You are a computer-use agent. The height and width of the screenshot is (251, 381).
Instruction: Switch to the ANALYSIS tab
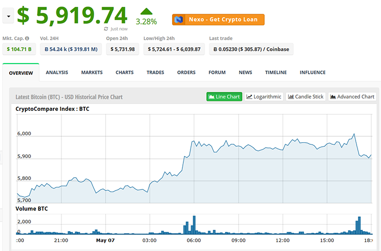pos(57,73)
